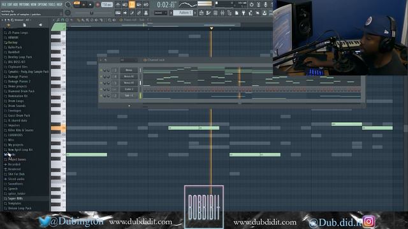Adjust the main pitch knob
Viewport: 408px width, 229px height.
(68, 13)
